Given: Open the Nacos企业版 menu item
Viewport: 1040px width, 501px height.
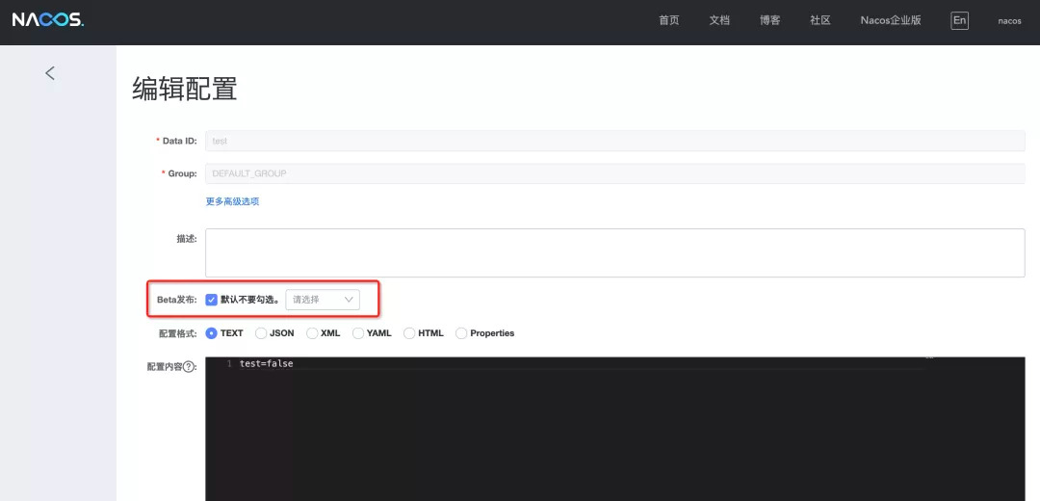Looking at the screenshot, I should (891, 20).
